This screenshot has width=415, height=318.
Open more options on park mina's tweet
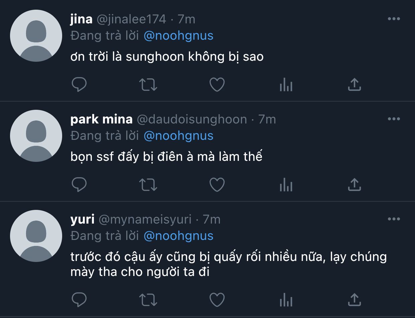(x=394, y=119)
